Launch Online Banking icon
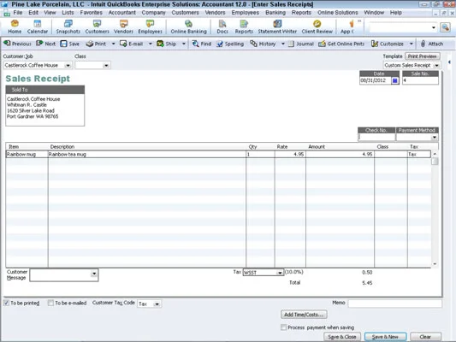 click(x=188, y=27)
